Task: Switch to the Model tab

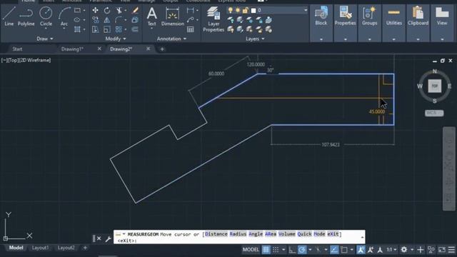Action: coord(16,248)
